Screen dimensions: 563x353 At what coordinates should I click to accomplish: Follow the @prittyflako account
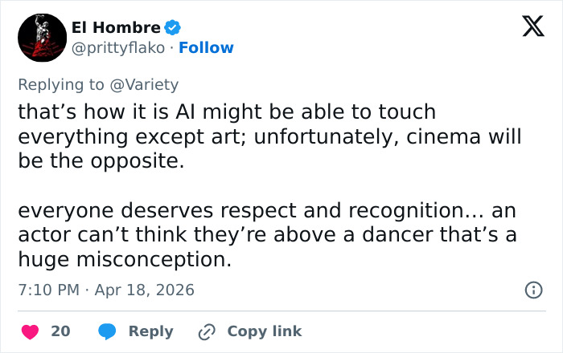[206, 48]
